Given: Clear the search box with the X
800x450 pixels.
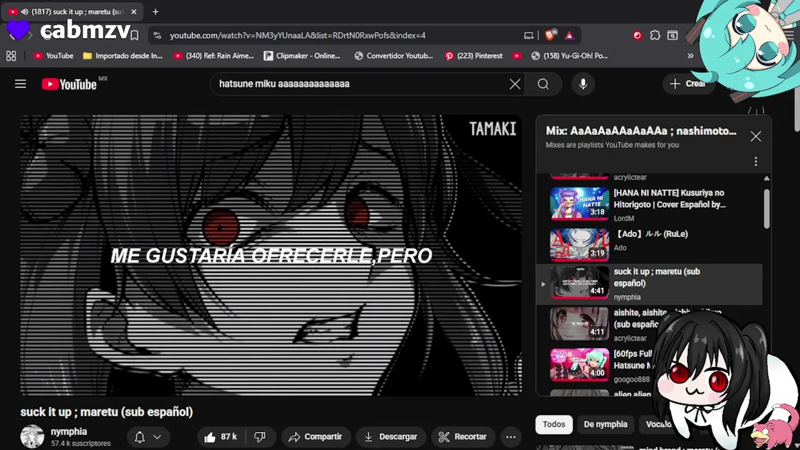Looking at the screenshot, I should tap(515, 84).
